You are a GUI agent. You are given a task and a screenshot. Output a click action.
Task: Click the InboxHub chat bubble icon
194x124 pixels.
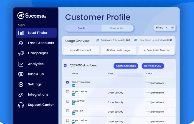(x=21, y=74)
